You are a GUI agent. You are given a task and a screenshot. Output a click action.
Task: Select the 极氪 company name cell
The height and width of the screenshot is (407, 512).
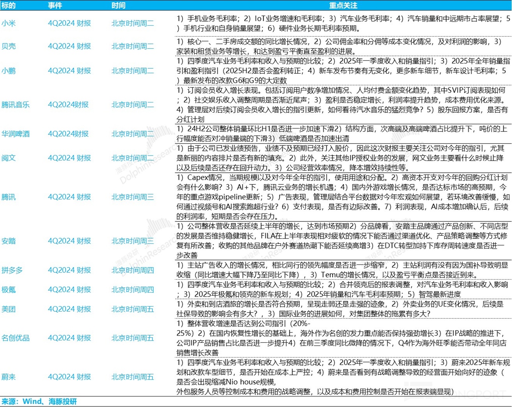click(9, 289)
